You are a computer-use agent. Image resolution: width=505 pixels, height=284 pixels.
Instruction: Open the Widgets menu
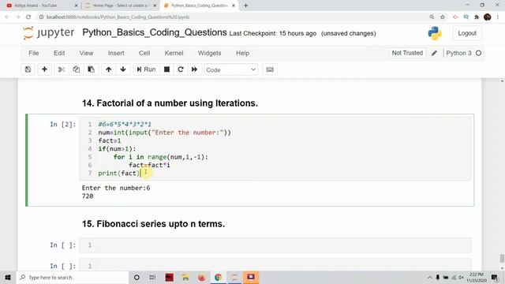click(209, 53)
